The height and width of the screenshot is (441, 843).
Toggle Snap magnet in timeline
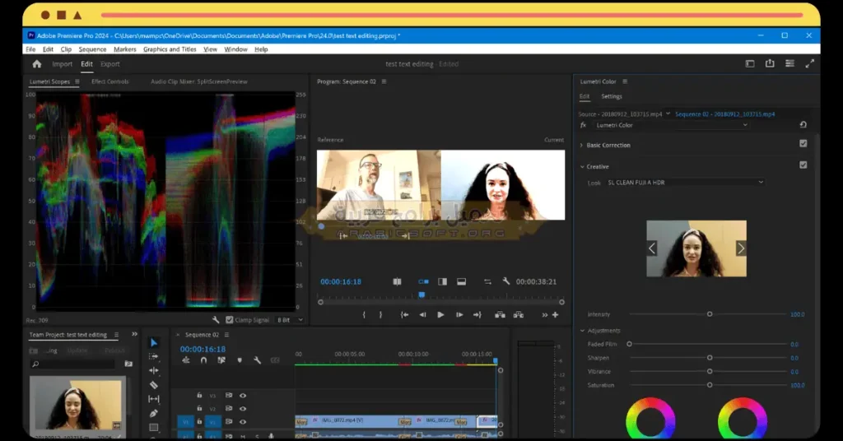[204, 360]
